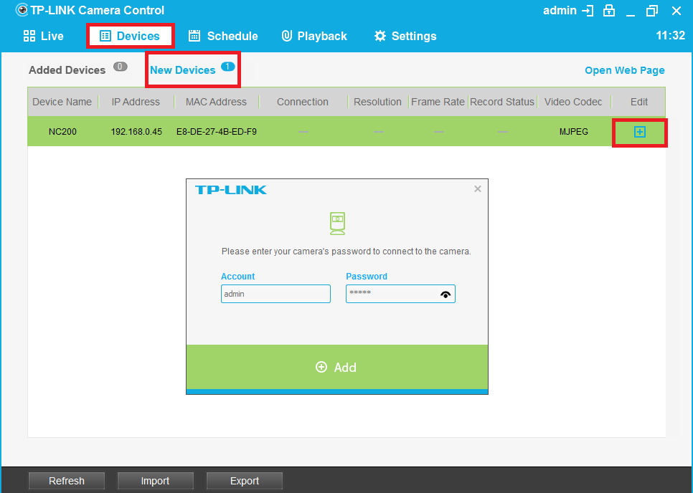Click the MAC Address column header

click(x=216, y=102)
